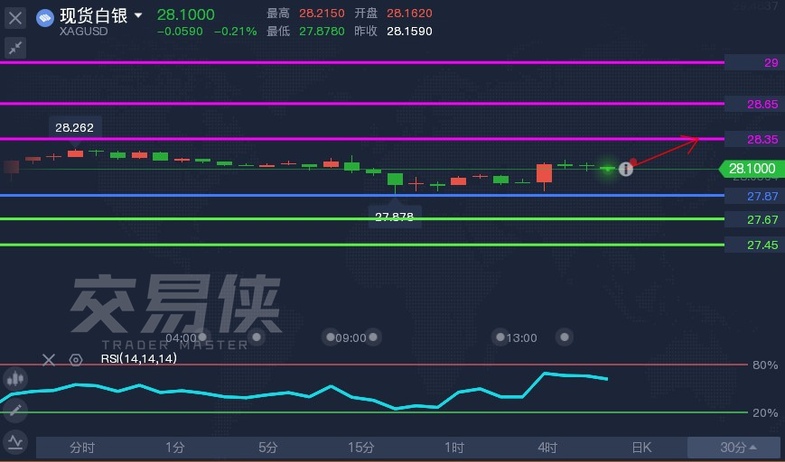Remove the RSI indicator with its X
The image size is (785, 462).
pos(50,359)
